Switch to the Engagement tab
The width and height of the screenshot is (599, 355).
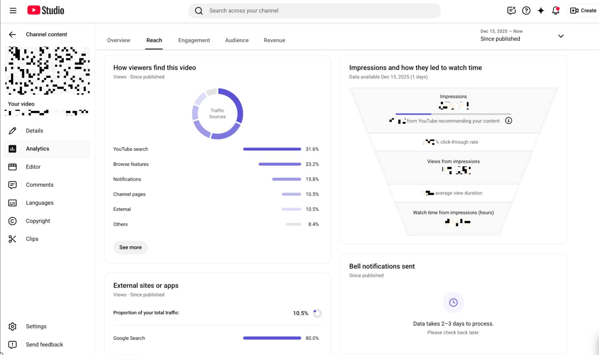coord(194,40)
